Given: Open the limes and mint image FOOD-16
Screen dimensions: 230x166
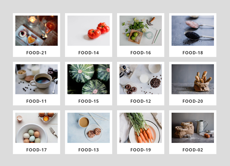Looking at the screenshot, I should [141, 31].
